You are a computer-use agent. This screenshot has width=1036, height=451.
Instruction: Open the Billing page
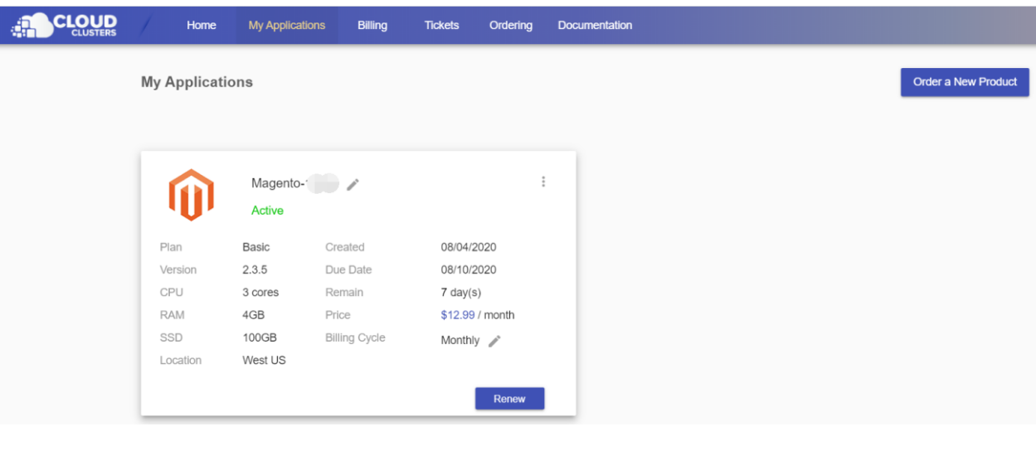click(x=372, y=26)
